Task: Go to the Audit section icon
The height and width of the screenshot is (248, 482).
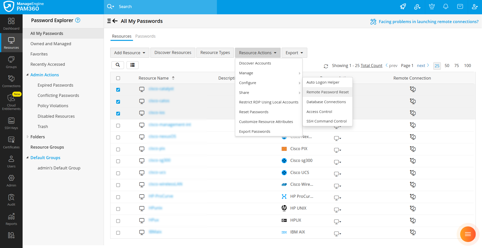Action: 11,200
